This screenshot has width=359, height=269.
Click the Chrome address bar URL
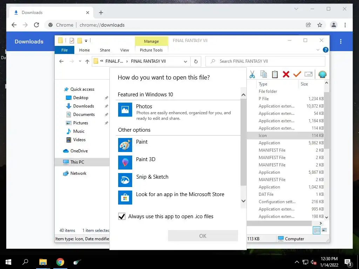[x=102, y=25]
